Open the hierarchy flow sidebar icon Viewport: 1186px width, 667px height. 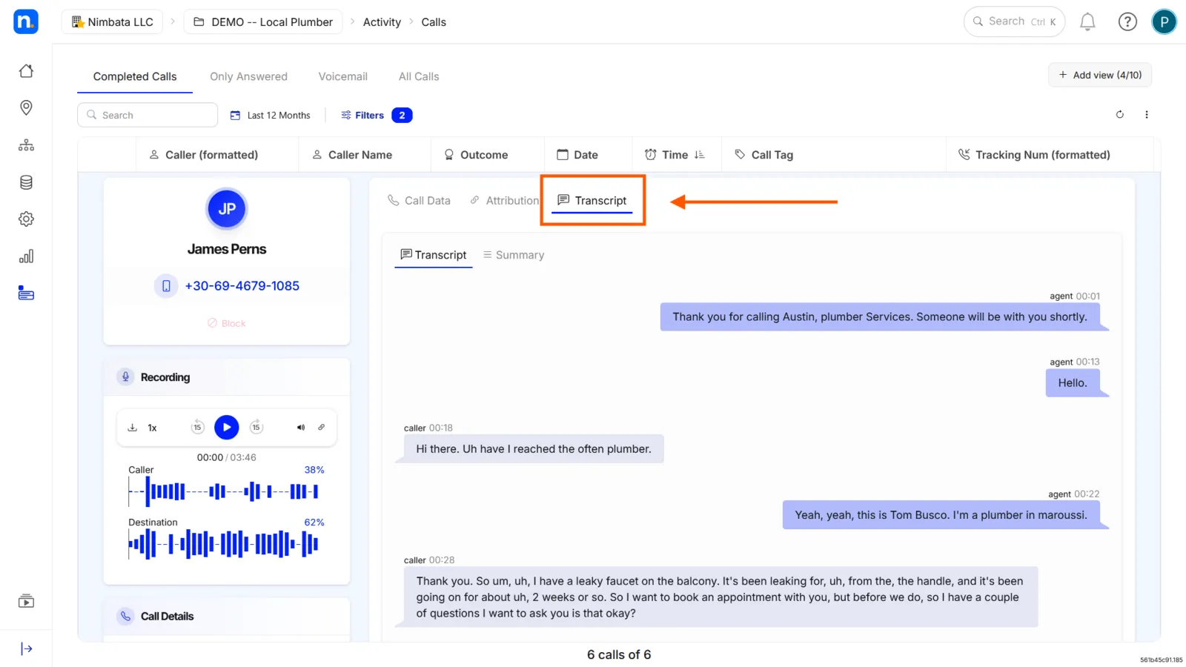pyautogui.click(x=26, y=145)
